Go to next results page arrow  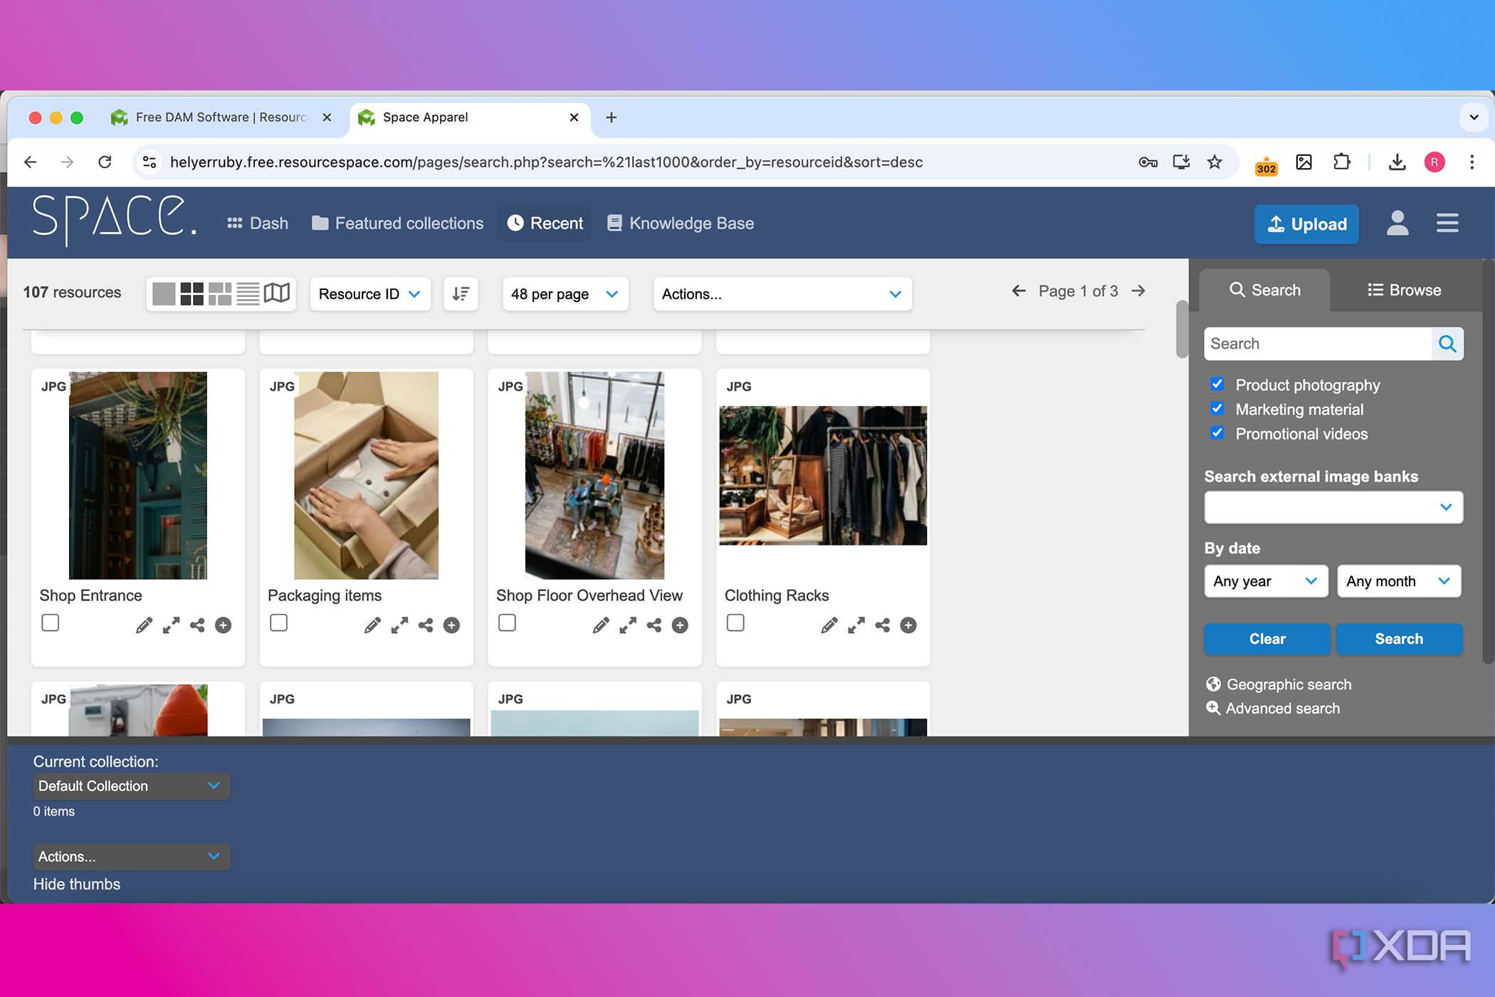pos(1138,291)
